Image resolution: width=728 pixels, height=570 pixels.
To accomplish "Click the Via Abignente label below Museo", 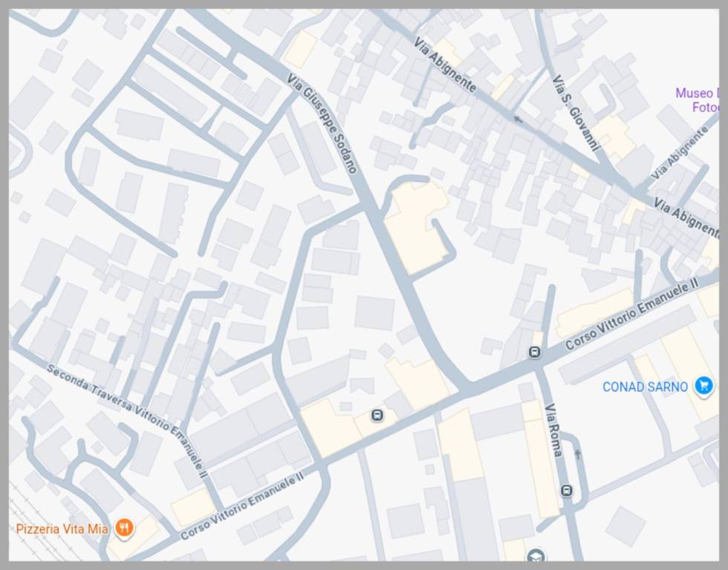I will 679,153.
